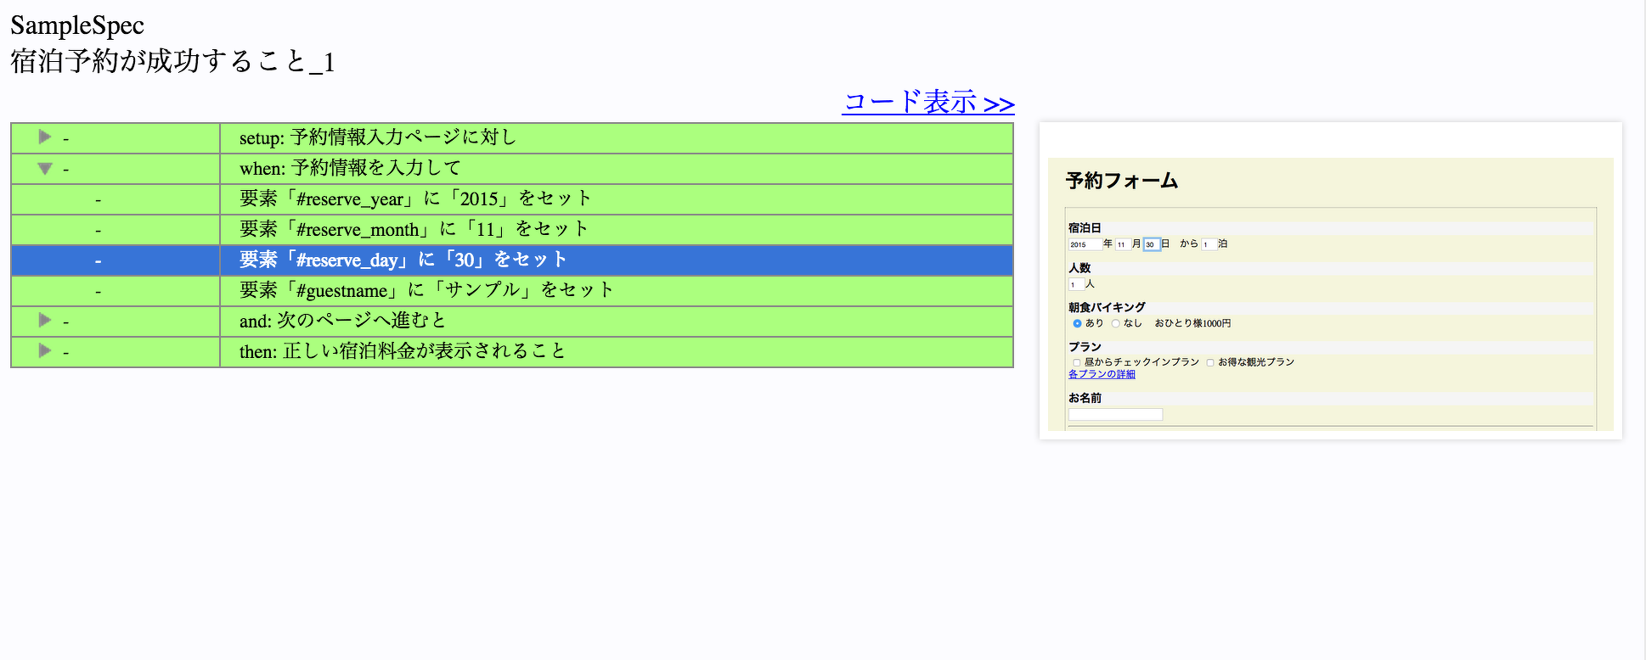Click the month field showing 11
The height and width of the screenshot is (660, 1646).
tap(1122, 244)
